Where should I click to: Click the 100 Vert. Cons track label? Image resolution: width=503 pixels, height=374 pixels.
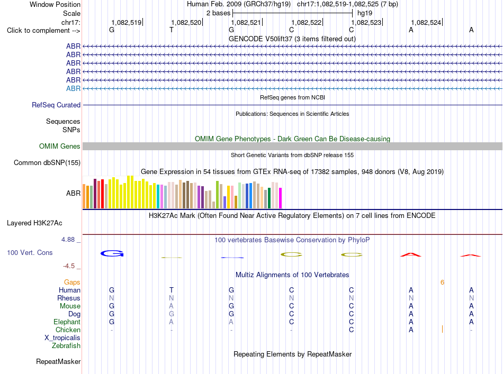click(30, 252)
